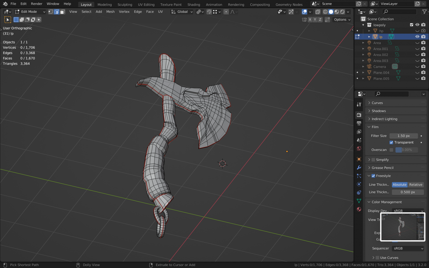Collapse the Film panel
This screenshot has height=268, width=429.
[x=396, y=127]
